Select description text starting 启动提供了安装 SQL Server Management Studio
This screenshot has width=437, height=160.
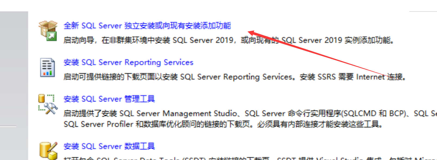coord(250,113)
